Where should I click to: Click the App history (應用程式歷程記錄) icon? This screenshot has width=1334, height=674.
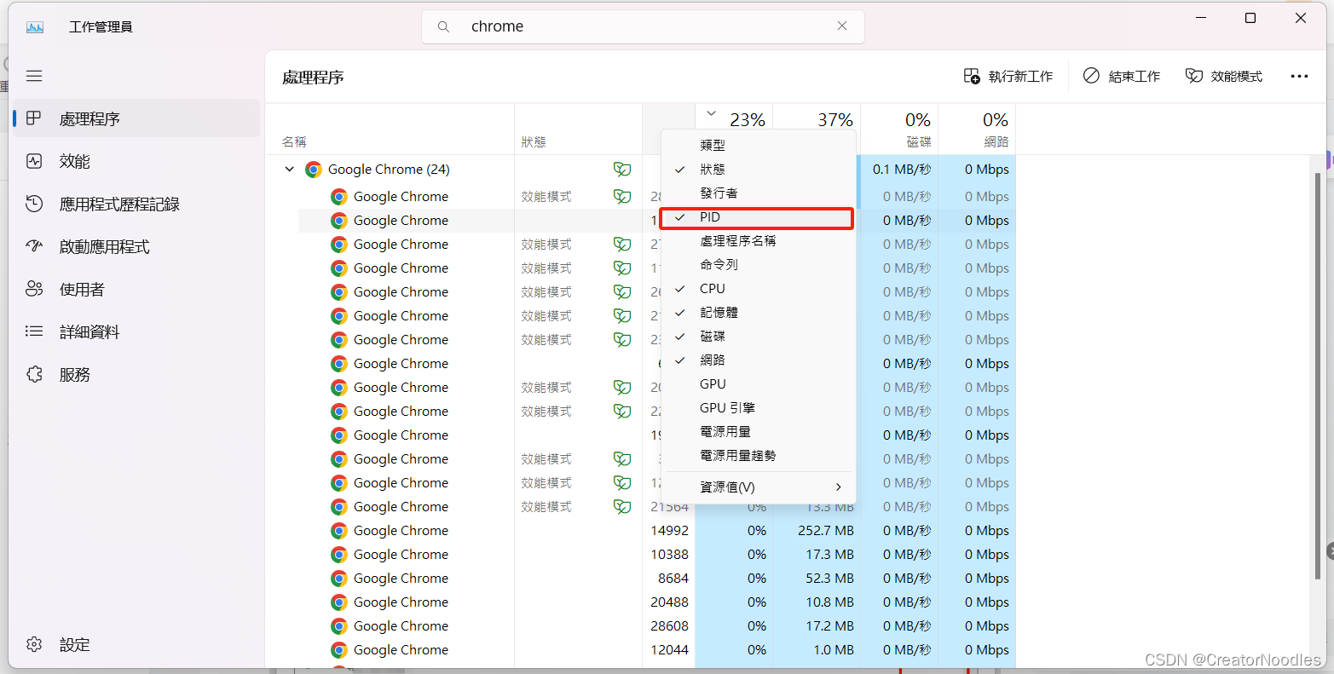[34, 204]
